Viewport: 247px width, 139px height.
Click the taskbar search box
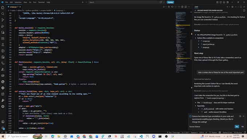[x=25, y=136]
